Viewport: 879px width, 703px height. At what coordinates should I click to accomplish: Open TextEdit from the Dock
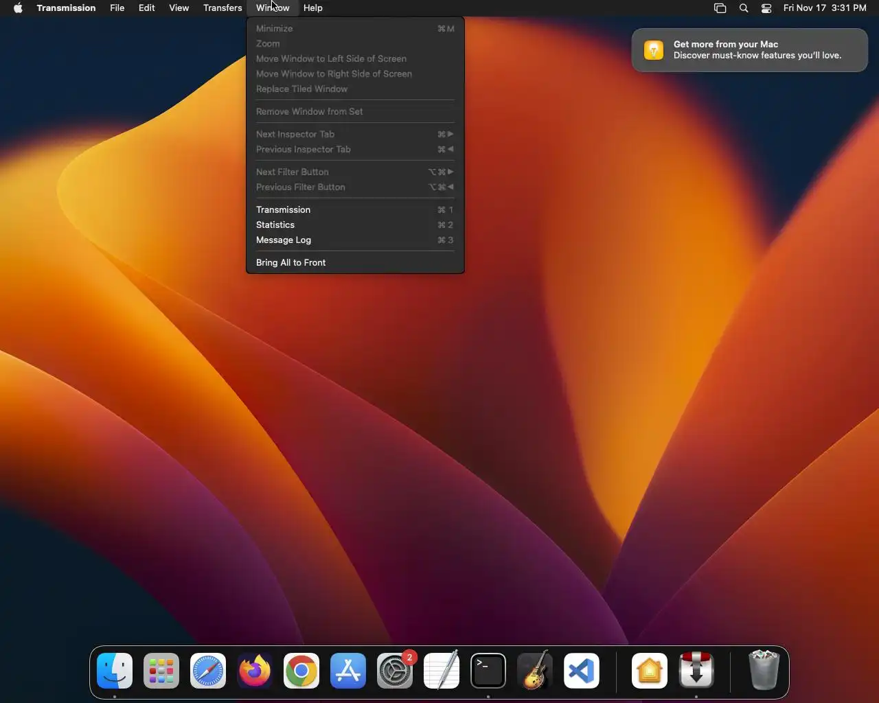click(x=442, y=671)
